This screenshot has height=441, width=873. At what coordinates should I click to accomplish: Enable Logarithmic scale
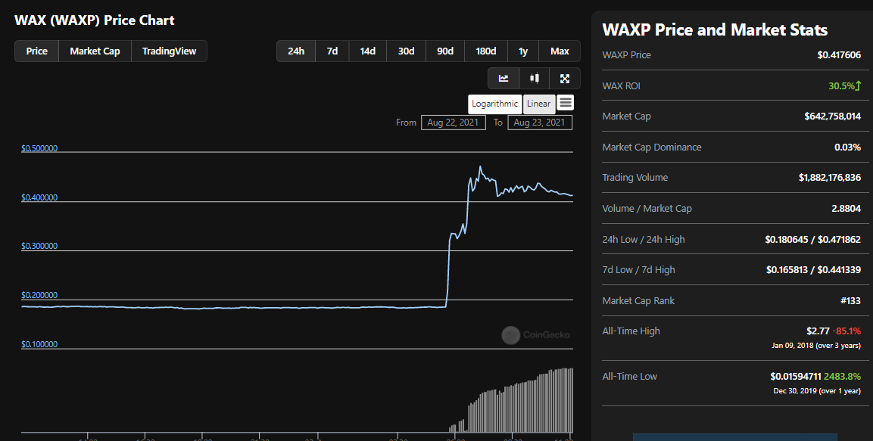tap(495, 104)
